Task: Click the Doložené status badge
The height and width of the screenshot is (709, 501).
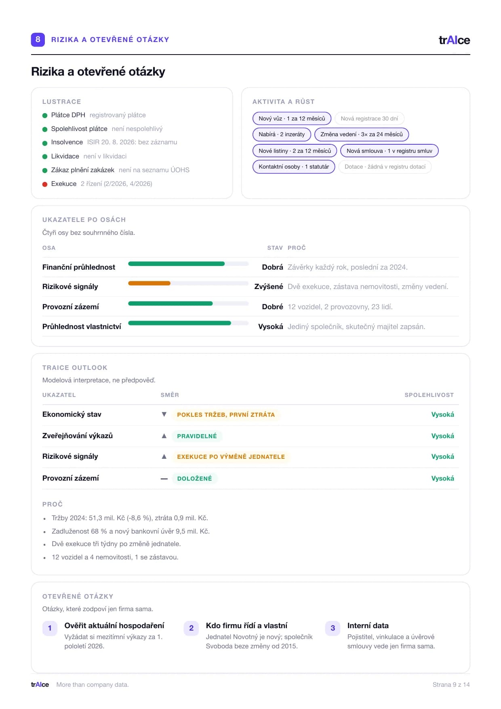Action: [194, 479]
